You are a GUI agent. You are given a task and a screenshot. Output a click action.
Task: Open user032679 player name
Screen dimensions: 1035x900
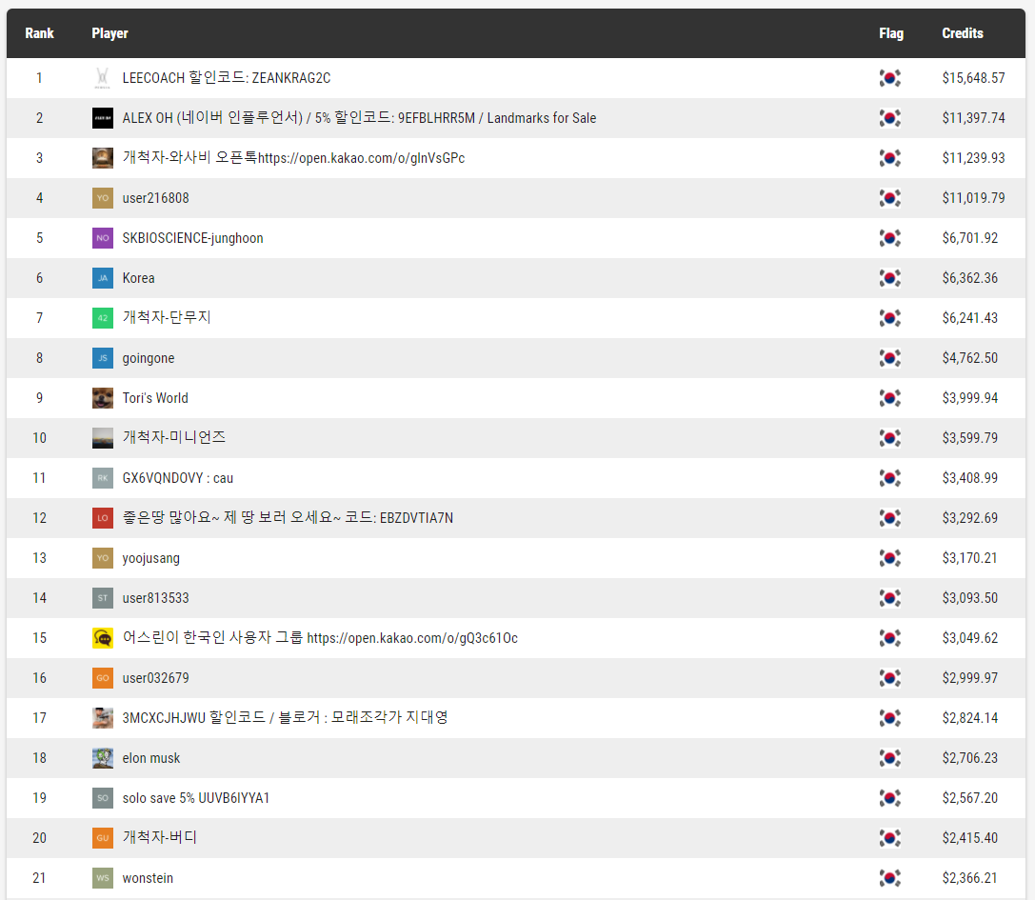(x=156, y=678)
